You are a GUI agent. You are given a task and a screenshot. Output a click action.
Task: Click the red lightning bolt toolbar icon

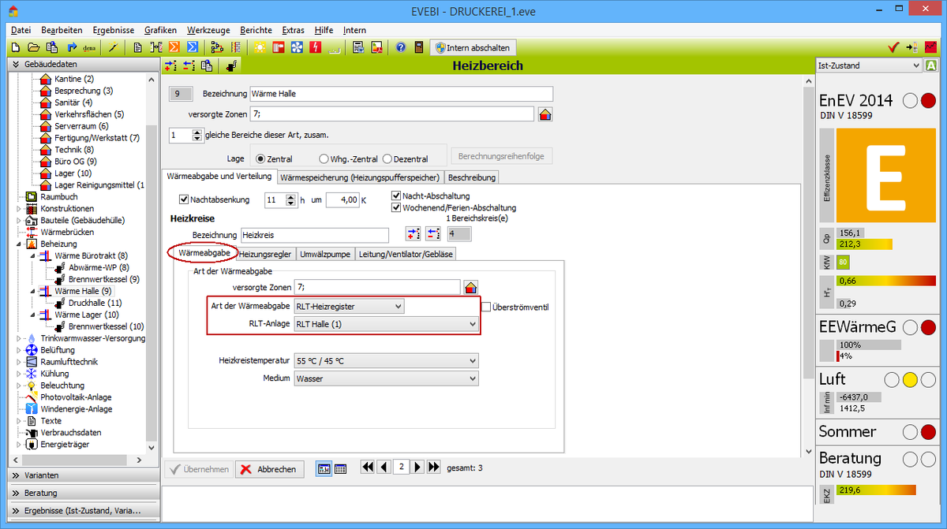click(x=316, y=47)
